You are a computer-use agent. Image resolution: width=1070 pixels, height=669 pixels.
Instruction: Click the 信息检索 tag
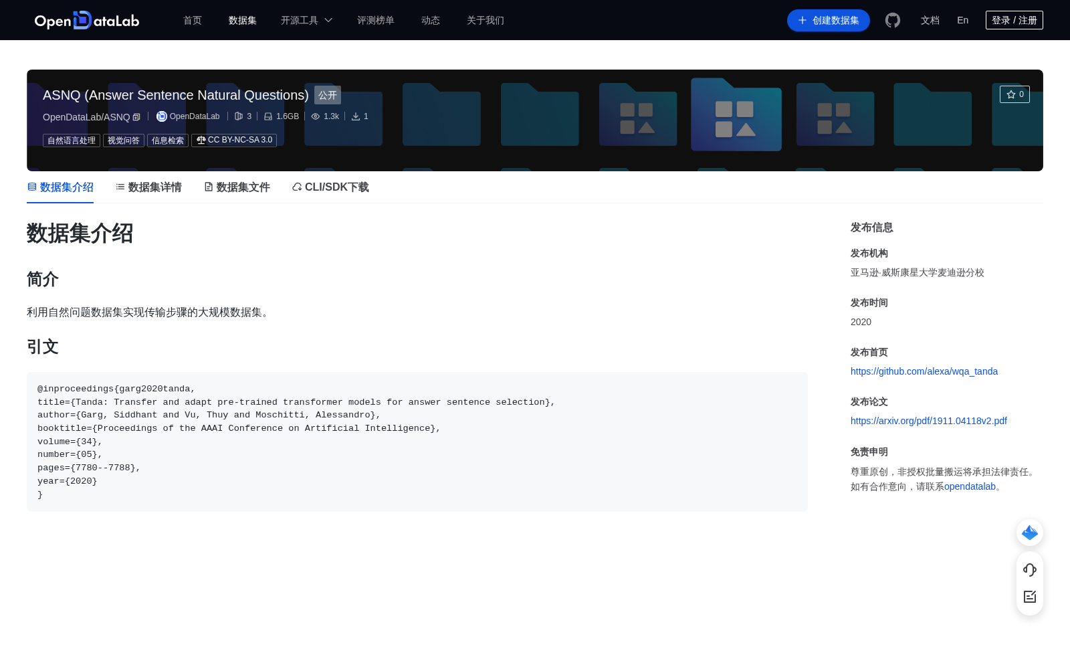point(168,140)
